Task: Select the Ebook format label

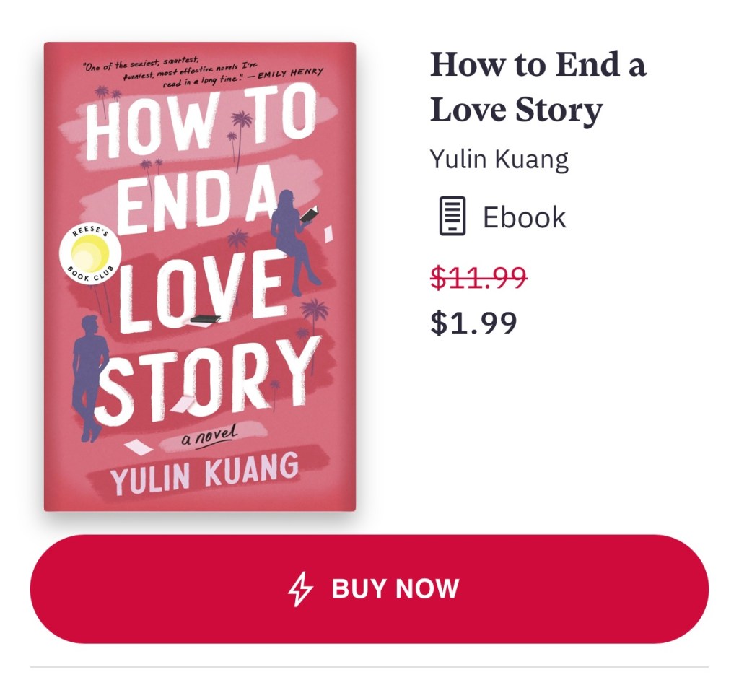Action: [x=524, y=217]
